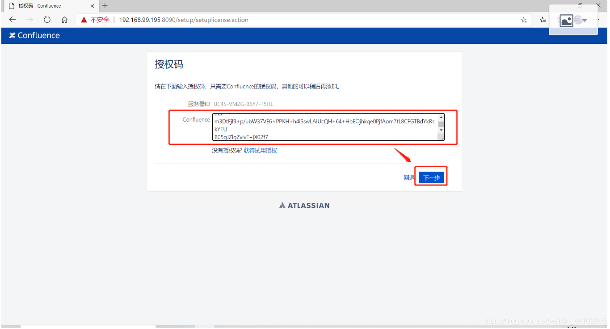Screen dimensions: 610x329
Task: Open a new tab with plus icon
Action: click(x=105, y=6)
